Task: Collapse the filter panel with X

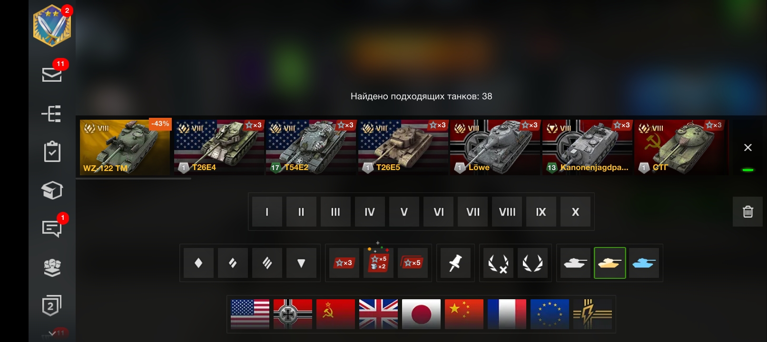Action: coord(748,147)
